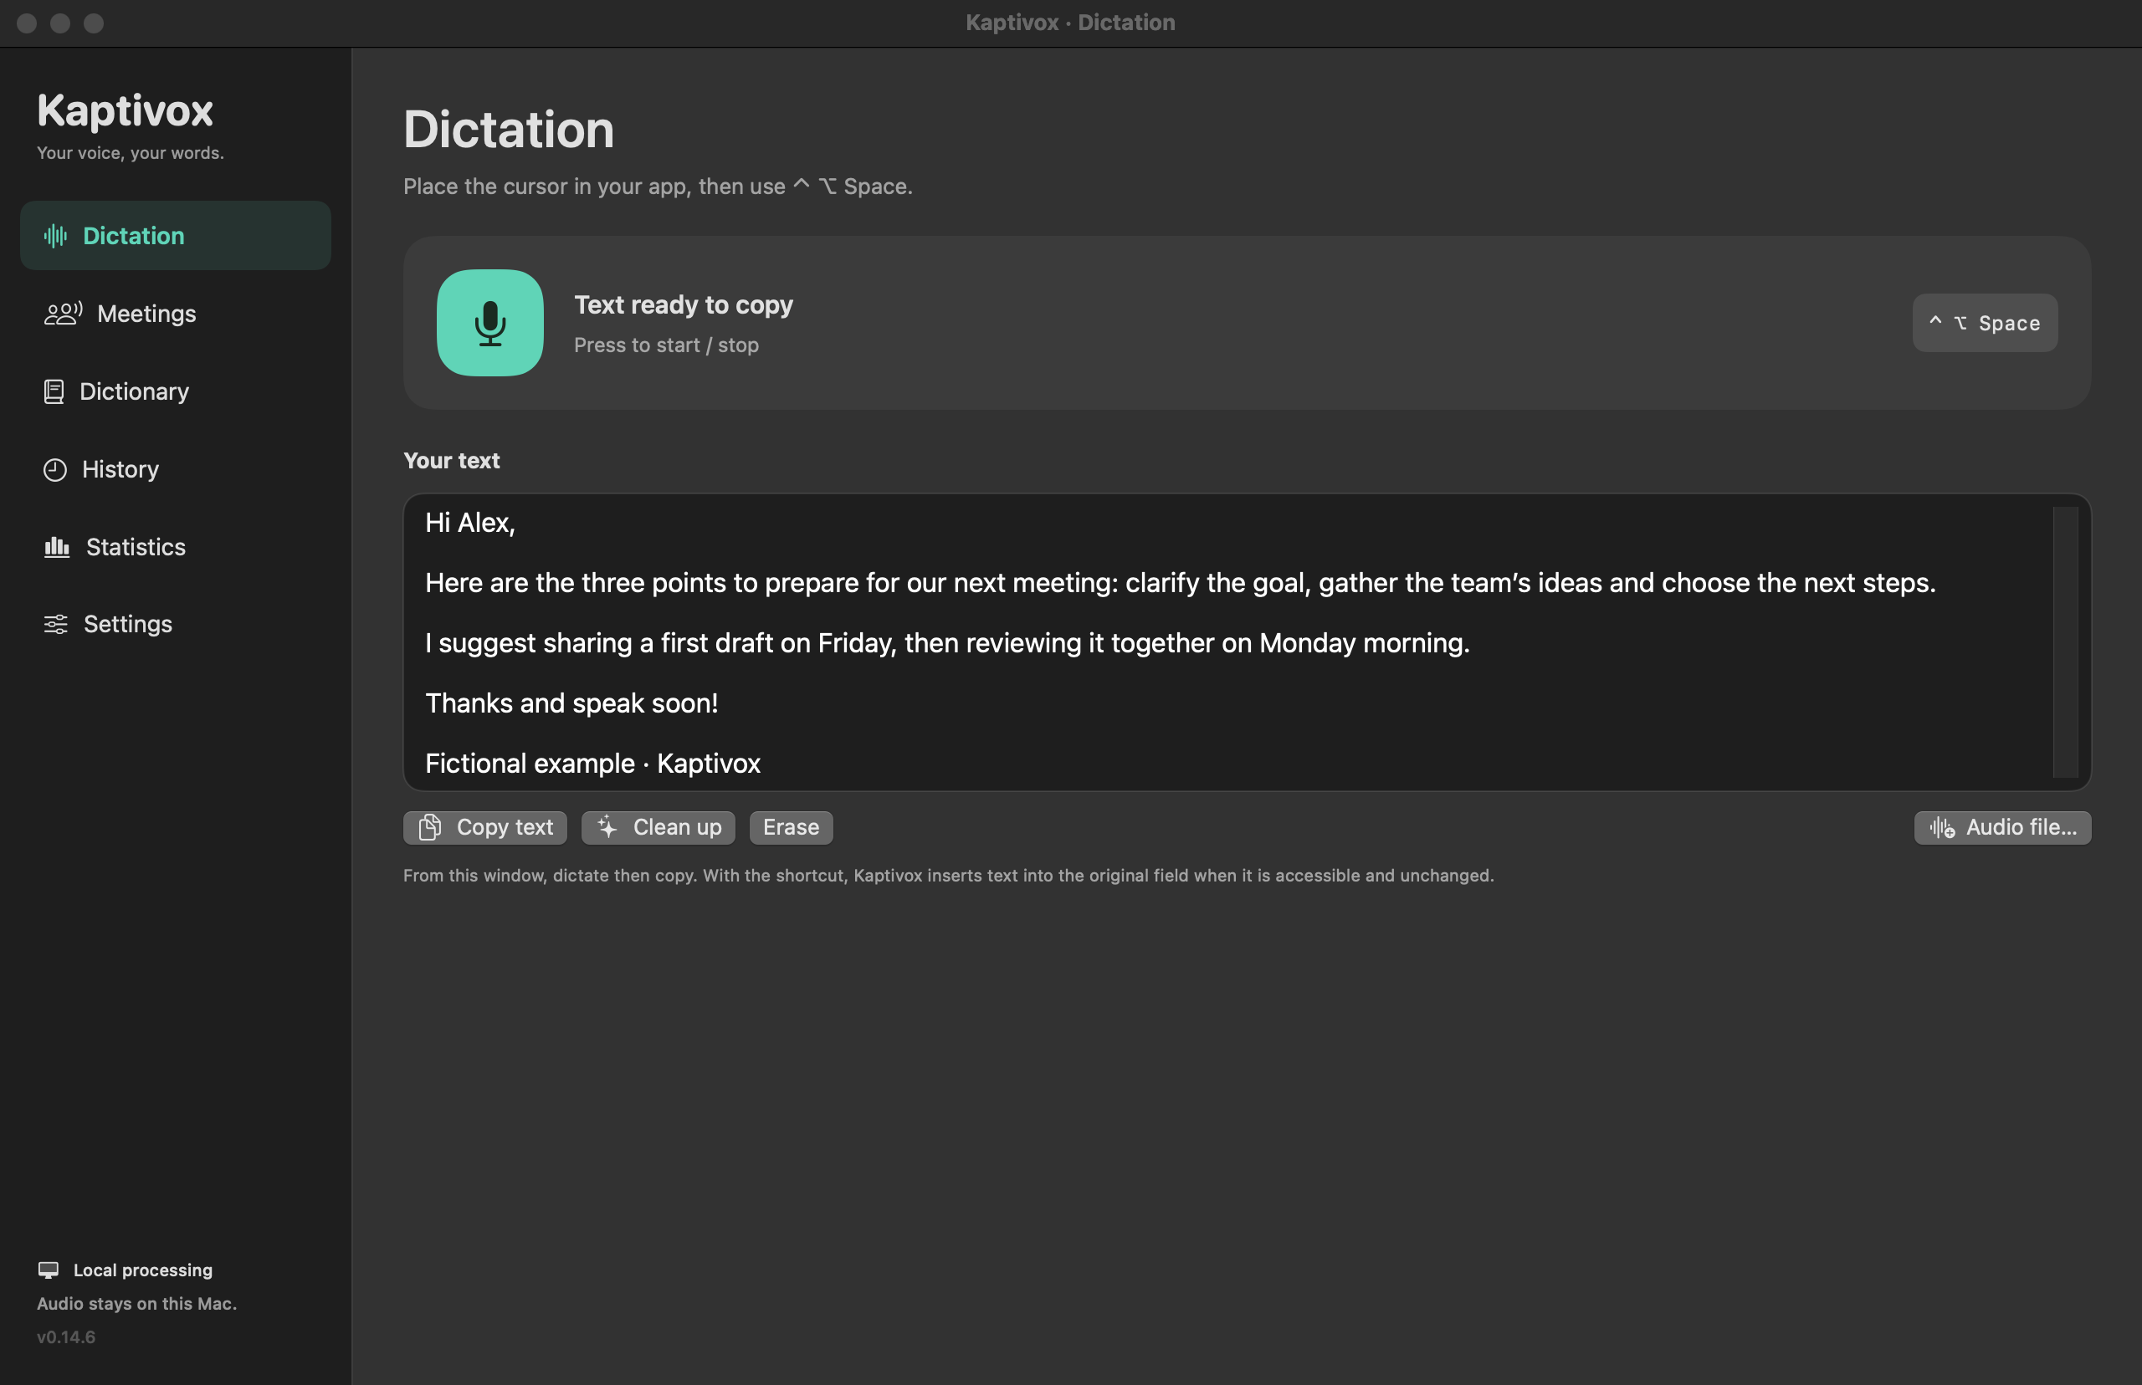
Task: Click inside the Your text field
Action: click(x=1247, y=642)
